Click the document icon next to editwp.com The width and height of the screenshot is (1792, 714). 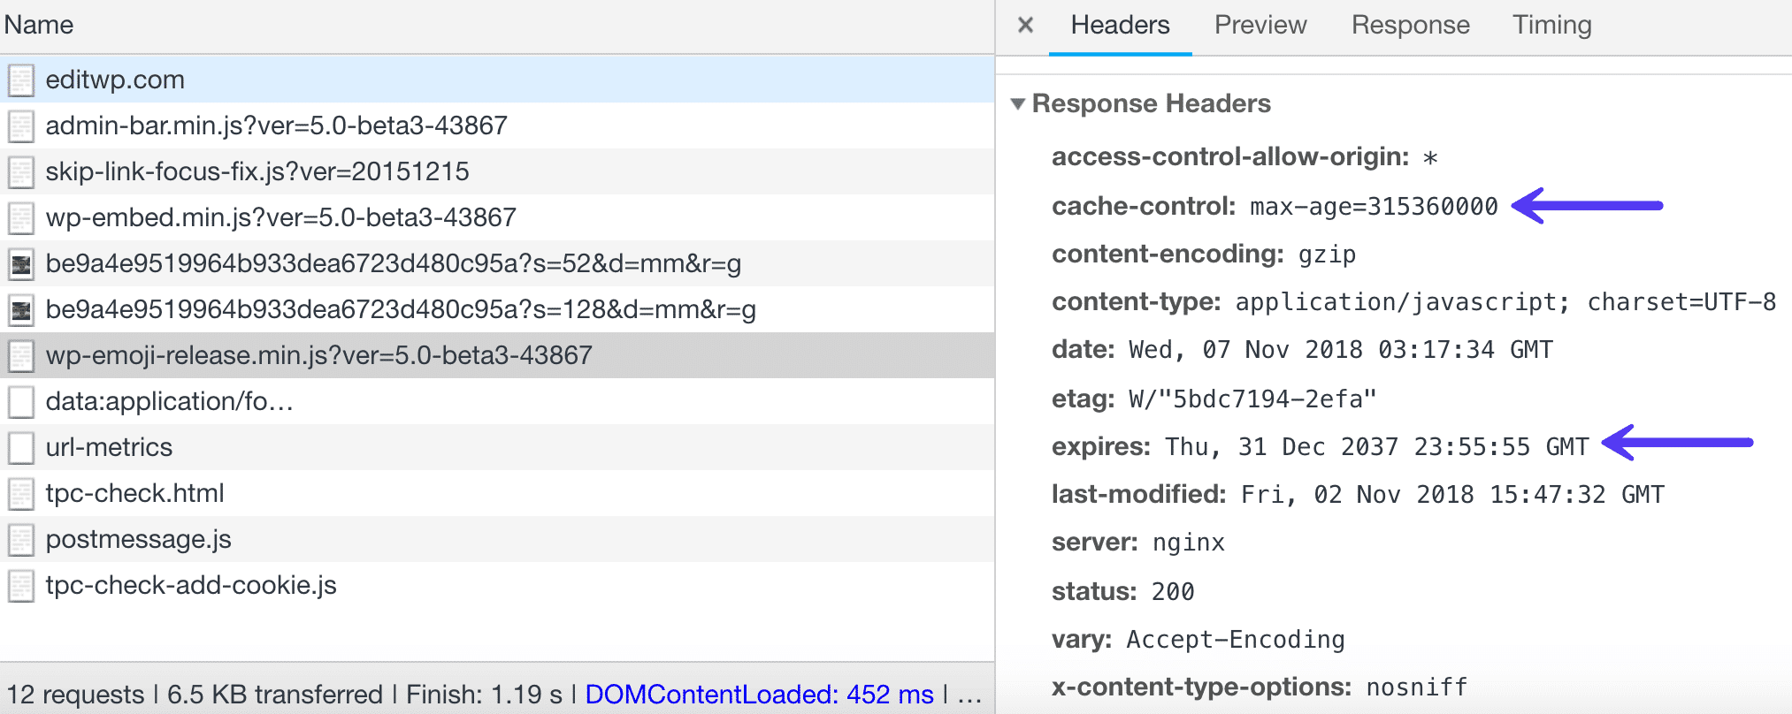(21, 80)
